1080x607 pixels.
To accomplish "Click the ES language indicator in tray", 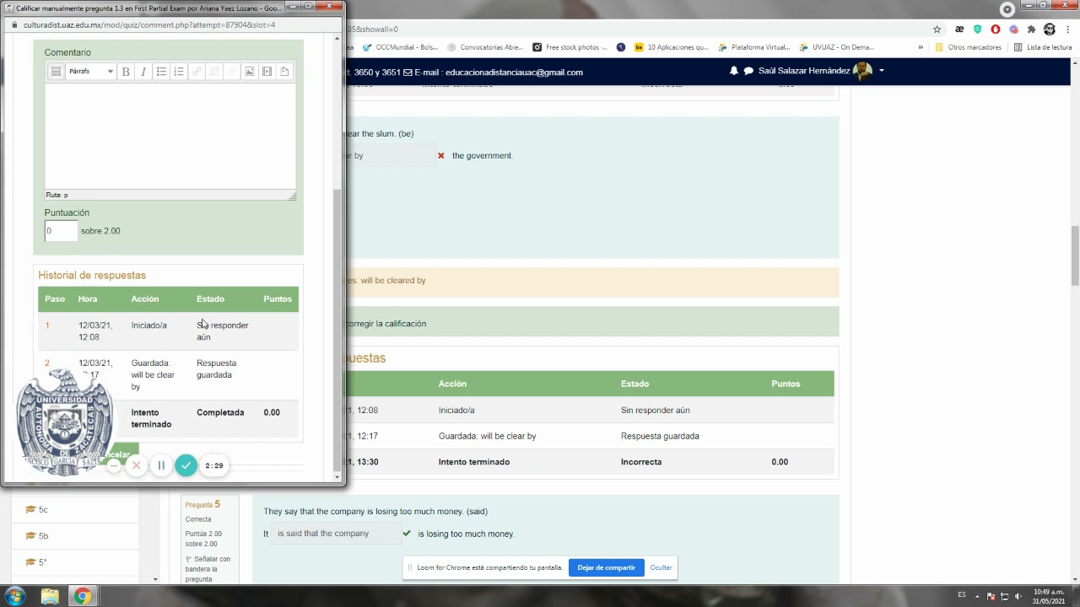I will pyautogui.click(x=962, y=595).
